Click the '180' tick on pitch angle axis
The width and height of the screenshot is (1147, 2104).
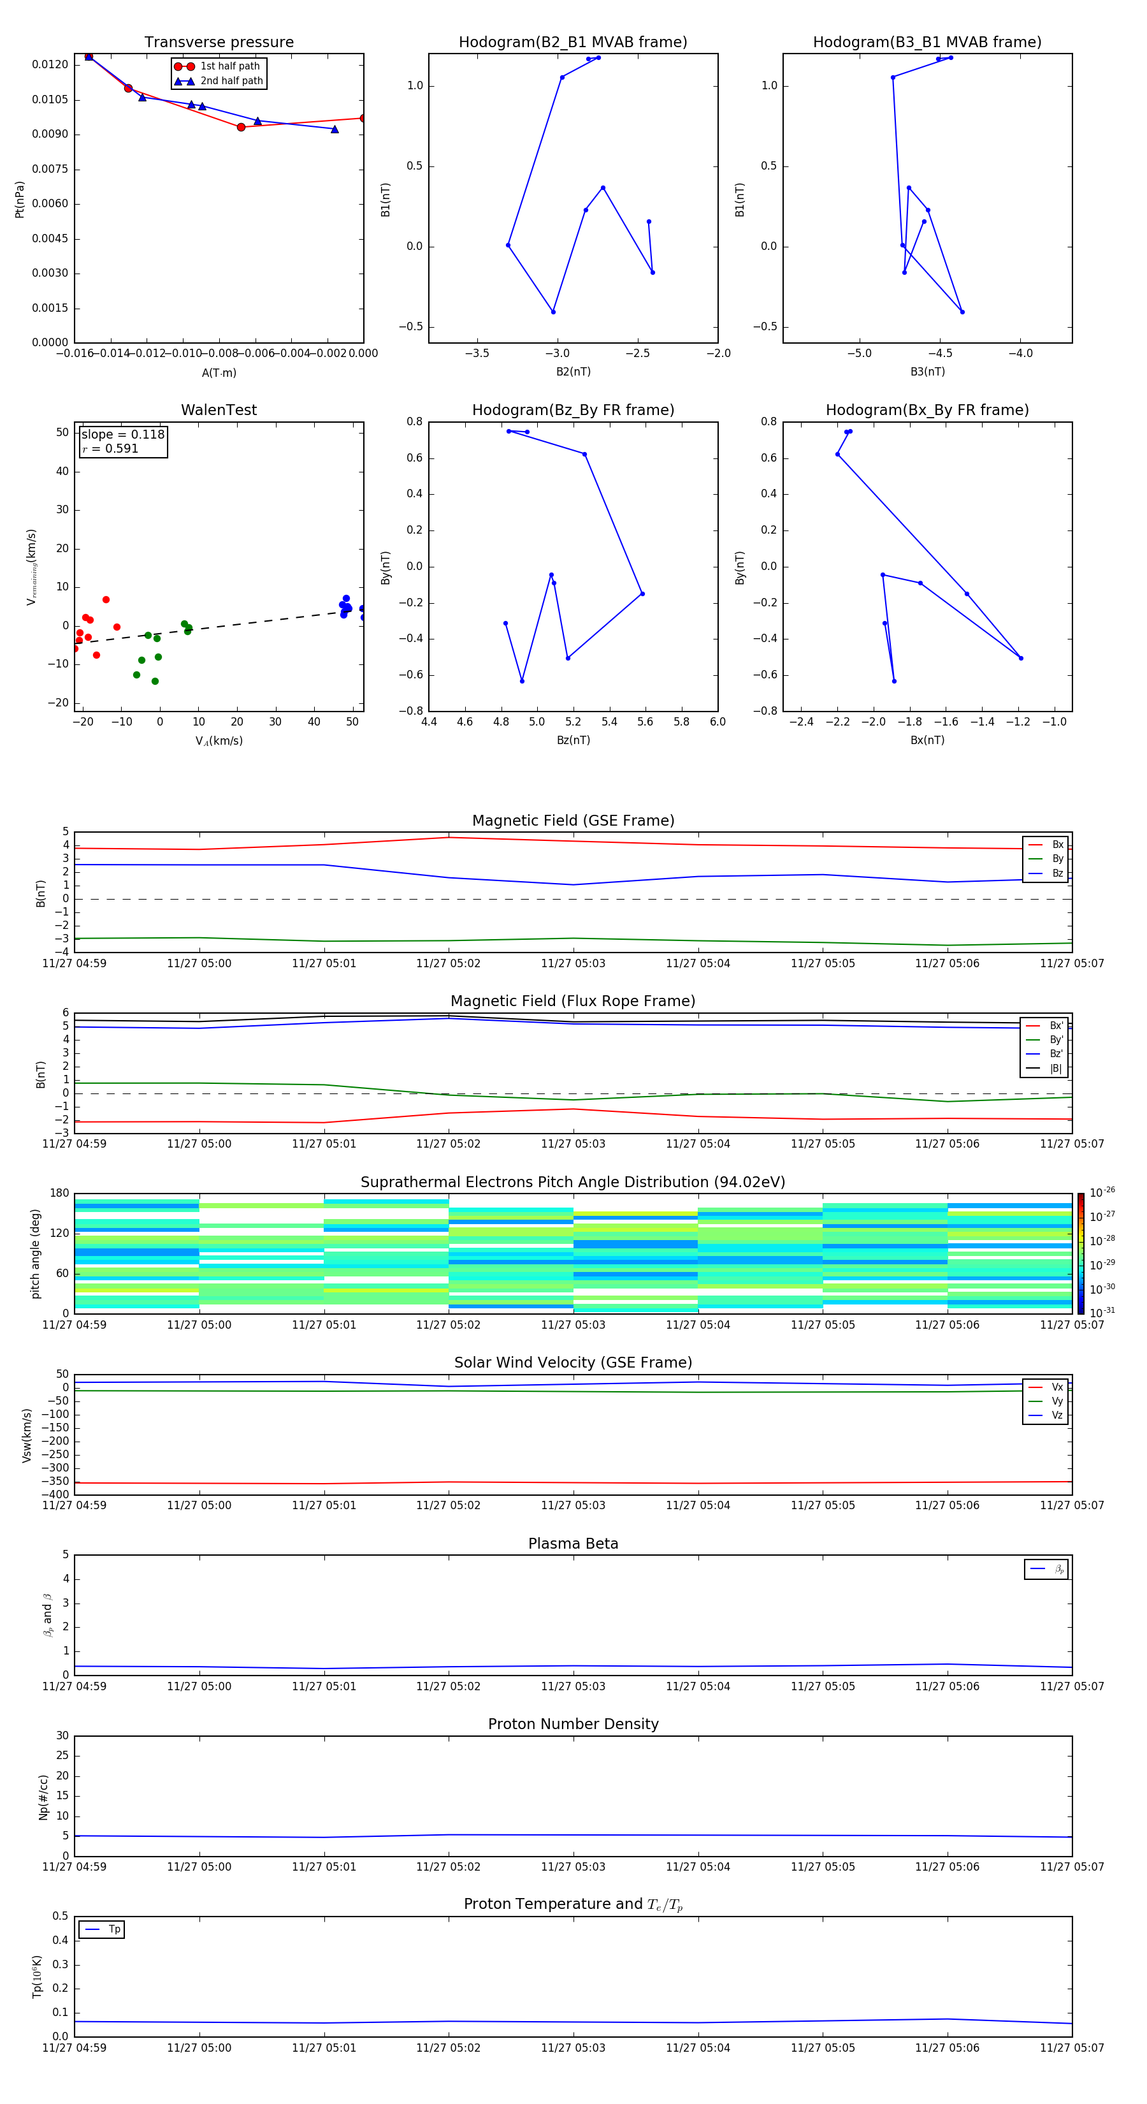tap(60, 1194)
